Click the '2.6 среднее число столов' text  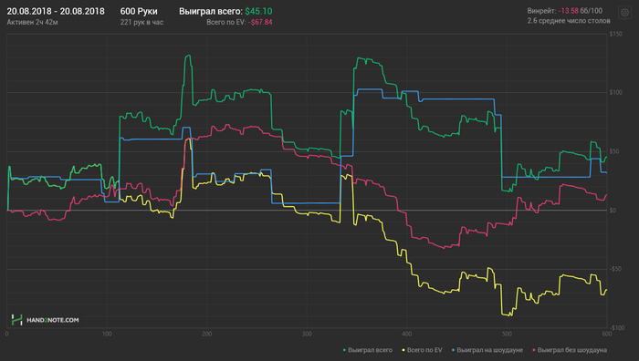[x=569, y=21]
